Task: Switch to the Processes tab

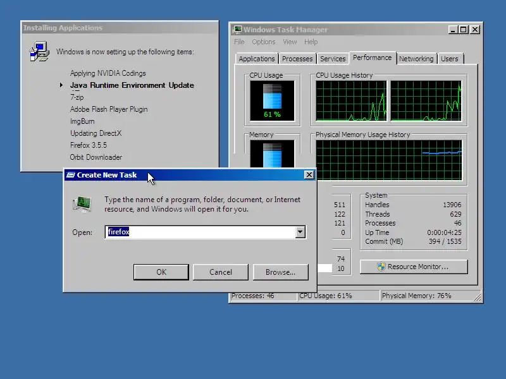Action: pyautogui.click(x=297, y=59)
